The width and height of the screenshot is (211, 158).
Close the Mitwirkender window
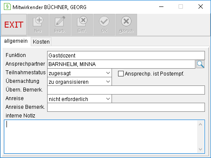point(201,6)
